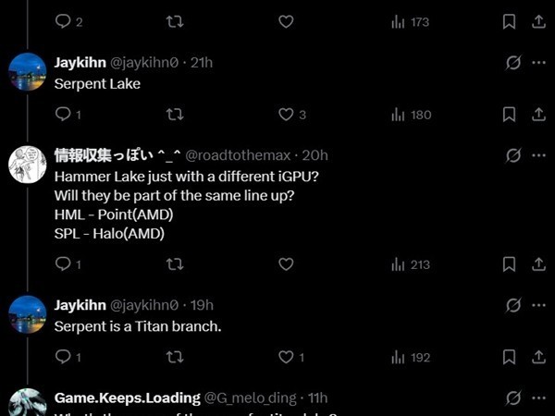Bookmark the Titan branch post

pyautogui.click(x=509, y=357)
